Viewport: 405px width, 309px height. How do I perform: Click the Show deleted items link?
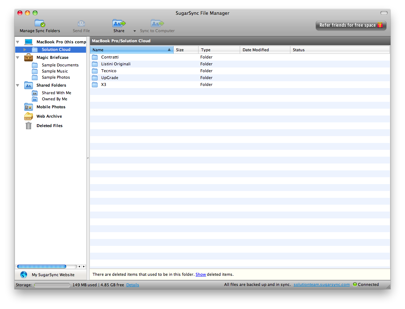click(201, 274)
